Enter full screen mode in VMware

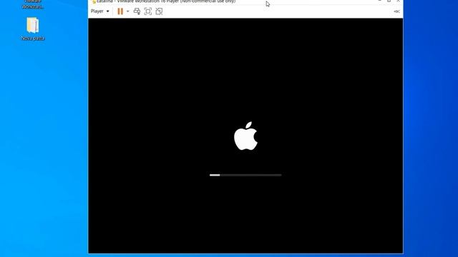pyautogui.click(x=148, y=11)
